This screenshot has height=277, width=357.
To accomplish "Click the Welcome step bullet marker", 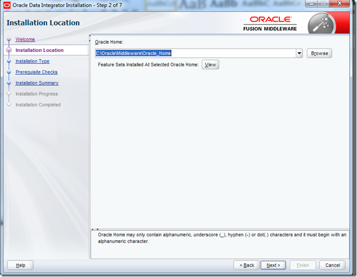I will coord(9,39).
